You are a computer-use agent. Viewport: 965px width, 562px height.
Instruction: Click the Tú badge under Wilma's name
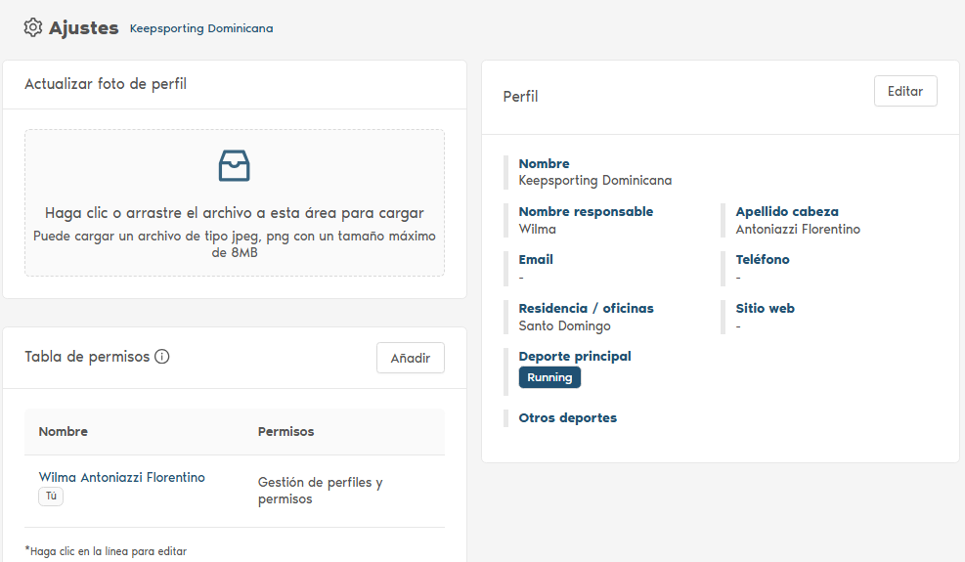(x=51, y=497)
